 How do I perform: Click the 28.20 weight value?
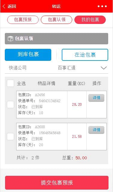[x=77, y=105]
